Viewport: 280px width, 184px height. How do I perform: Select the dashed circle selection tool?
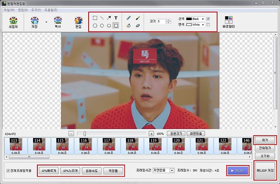pos(95,26)
